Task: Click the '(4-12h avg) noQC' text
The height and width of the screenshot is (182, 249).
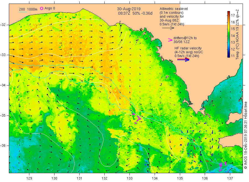Action: (189, 52)
